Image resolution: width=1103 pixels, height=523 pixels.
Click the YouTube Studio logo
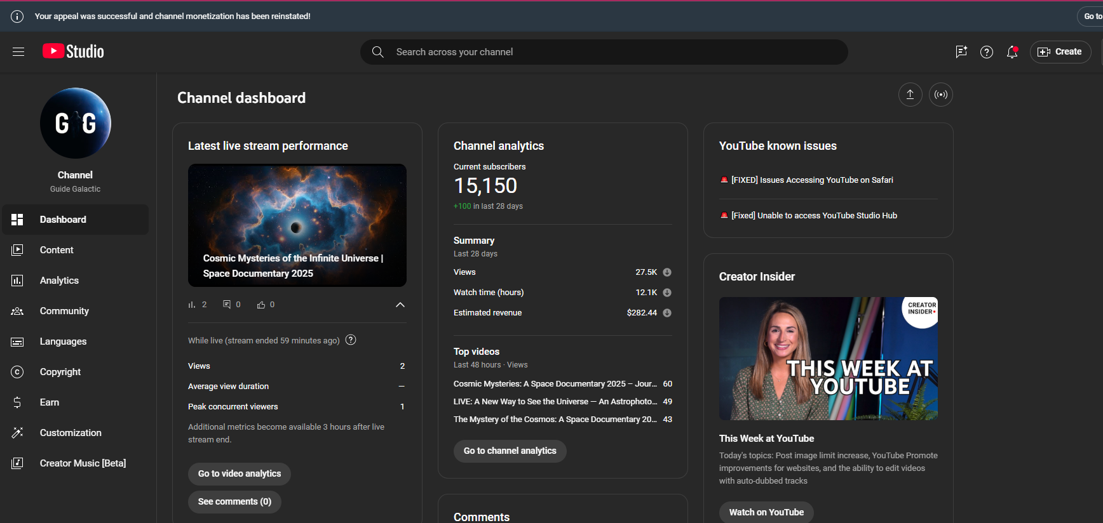click(73, 51)
